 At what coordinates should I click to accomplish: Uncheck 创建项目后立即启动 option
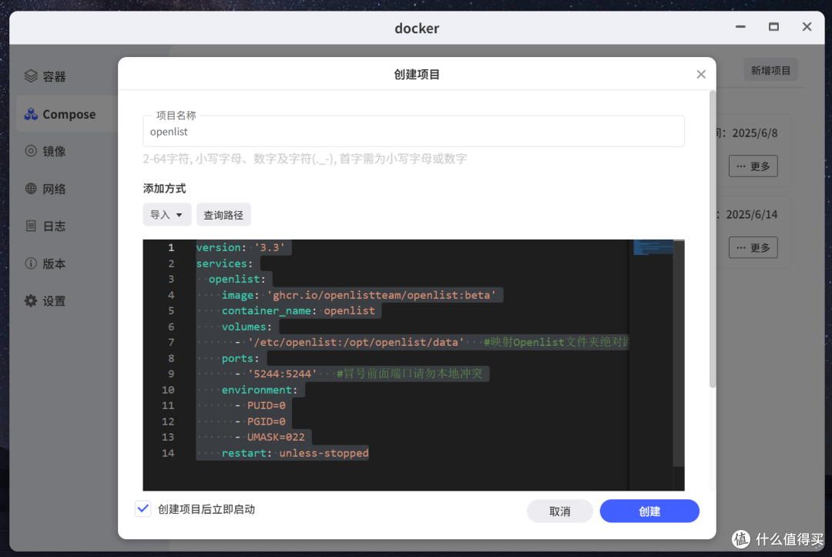point(143,508)
